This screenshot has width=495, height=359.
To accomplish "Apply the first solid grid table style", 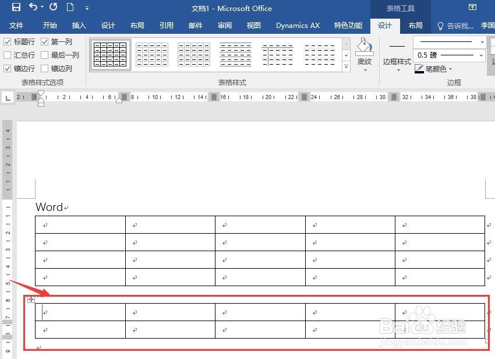I will pyautogui.click(x=110, y=54).
